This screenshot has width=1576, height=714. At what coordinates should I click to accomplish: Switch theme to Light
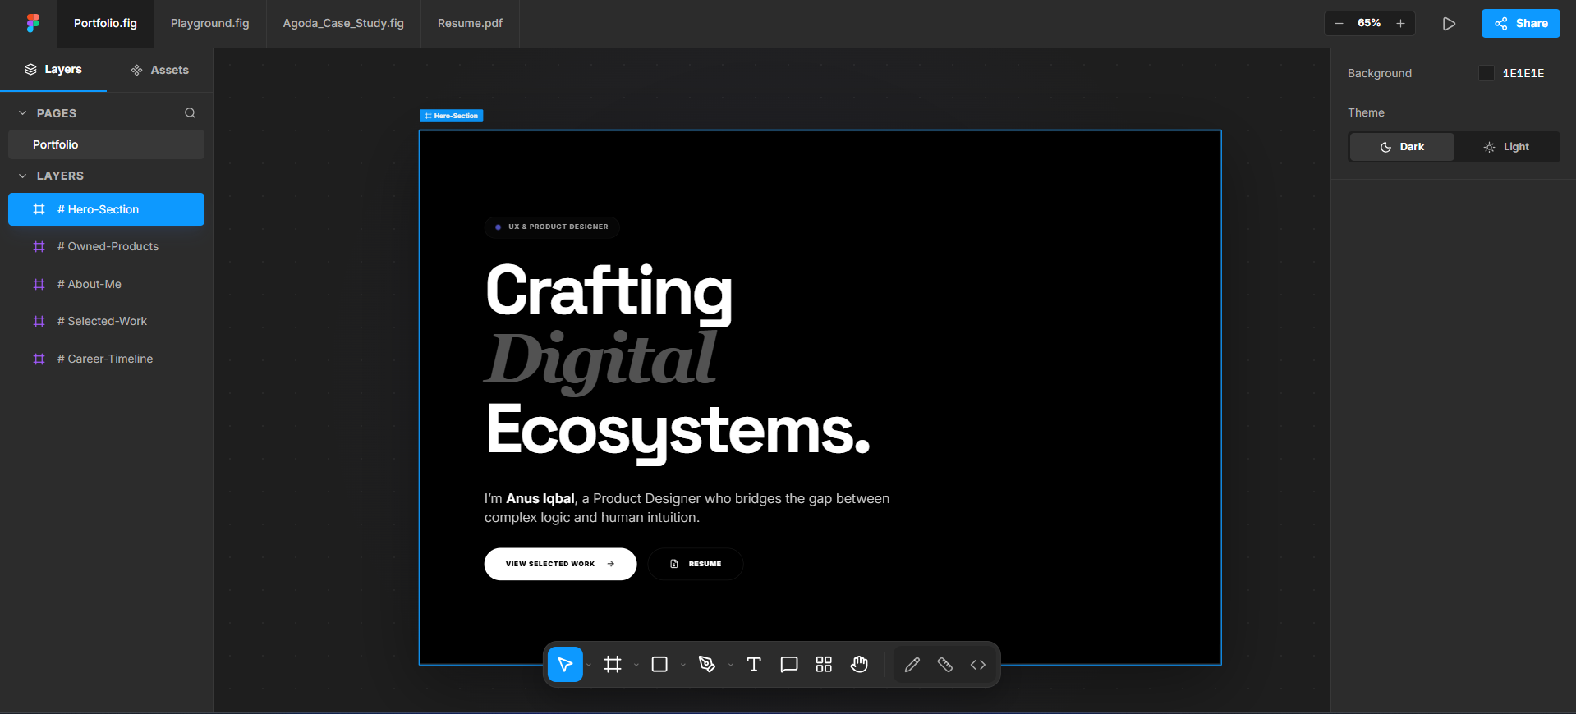1506,147
